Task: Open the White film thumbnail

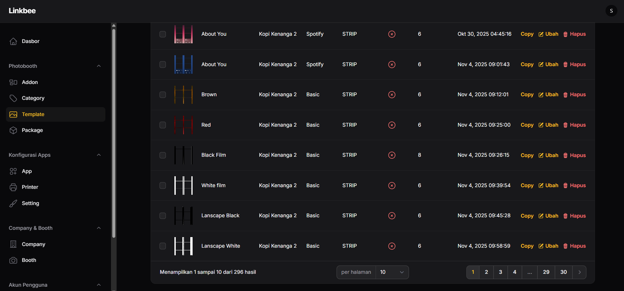Action: [183, 186]
